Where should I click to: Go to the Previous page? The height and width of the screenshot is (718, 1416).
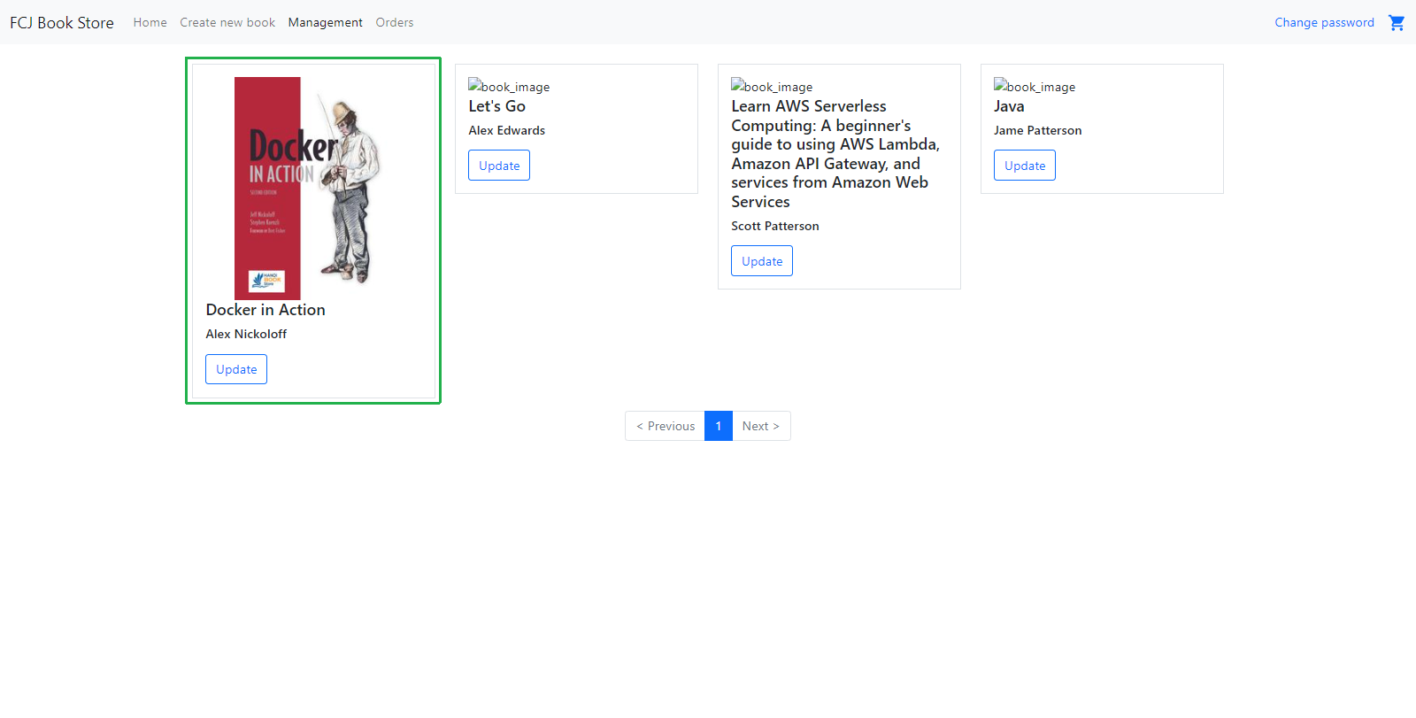[x=666, y=426]
